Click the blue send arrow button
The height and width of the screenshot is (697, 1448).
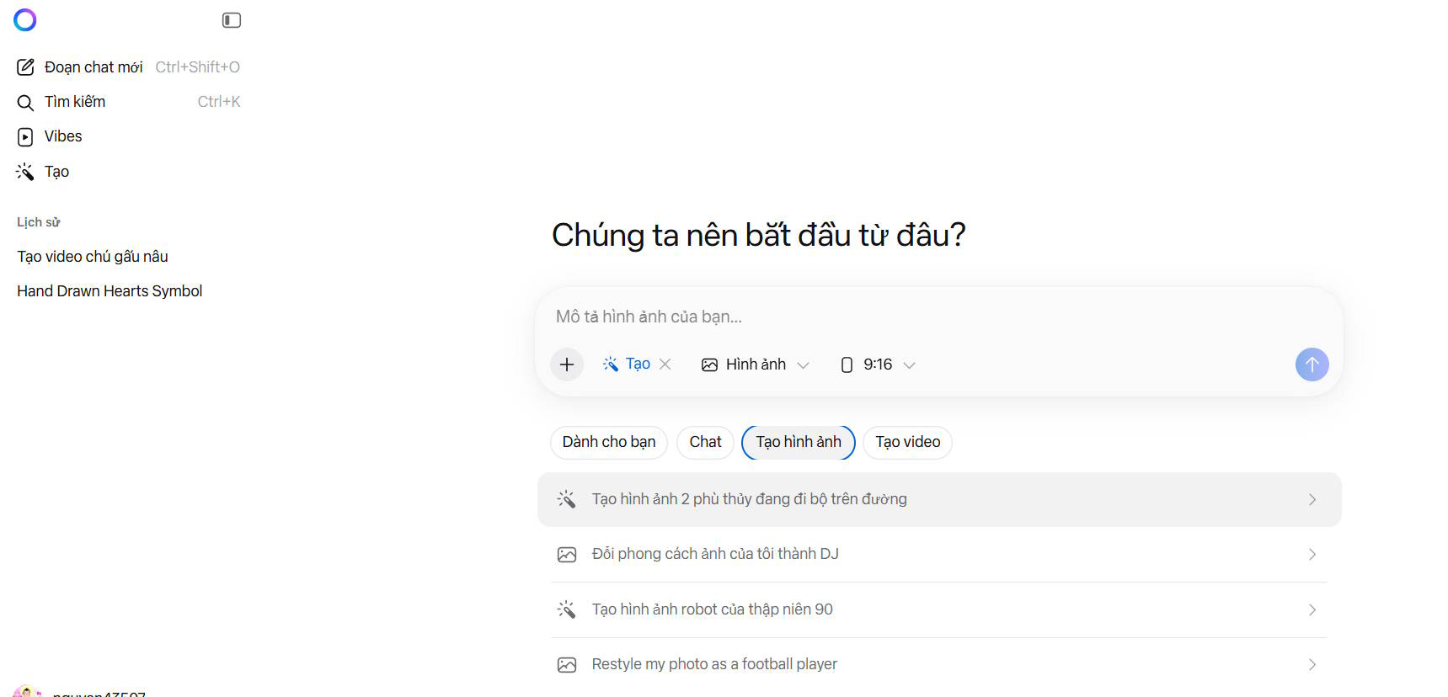1312,364
